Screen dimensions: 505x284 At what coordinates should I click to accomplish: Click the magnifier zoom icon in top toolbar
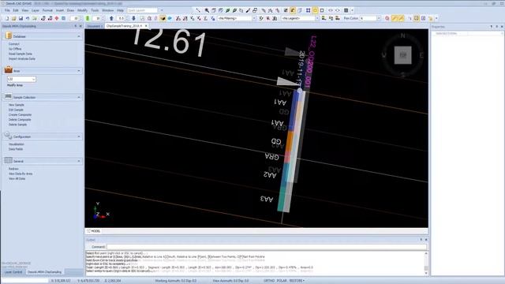tap(207, 10)
